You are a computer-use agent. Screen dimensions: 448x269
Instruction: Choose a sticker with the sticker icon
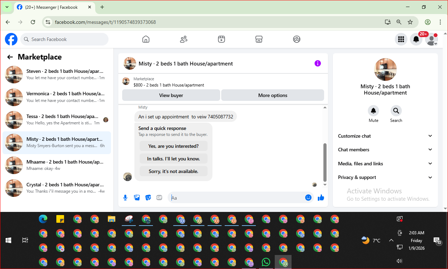coord(148,198)
